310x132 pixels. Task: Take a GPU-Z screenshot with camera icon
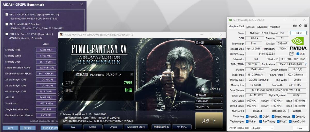pyautogui.click(x=295, y=26)
